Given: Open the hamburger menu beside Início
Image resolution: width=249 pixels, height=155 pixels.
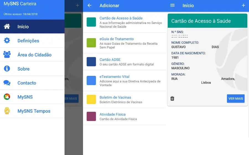Looking at the screenshot, I should (172, 6).
